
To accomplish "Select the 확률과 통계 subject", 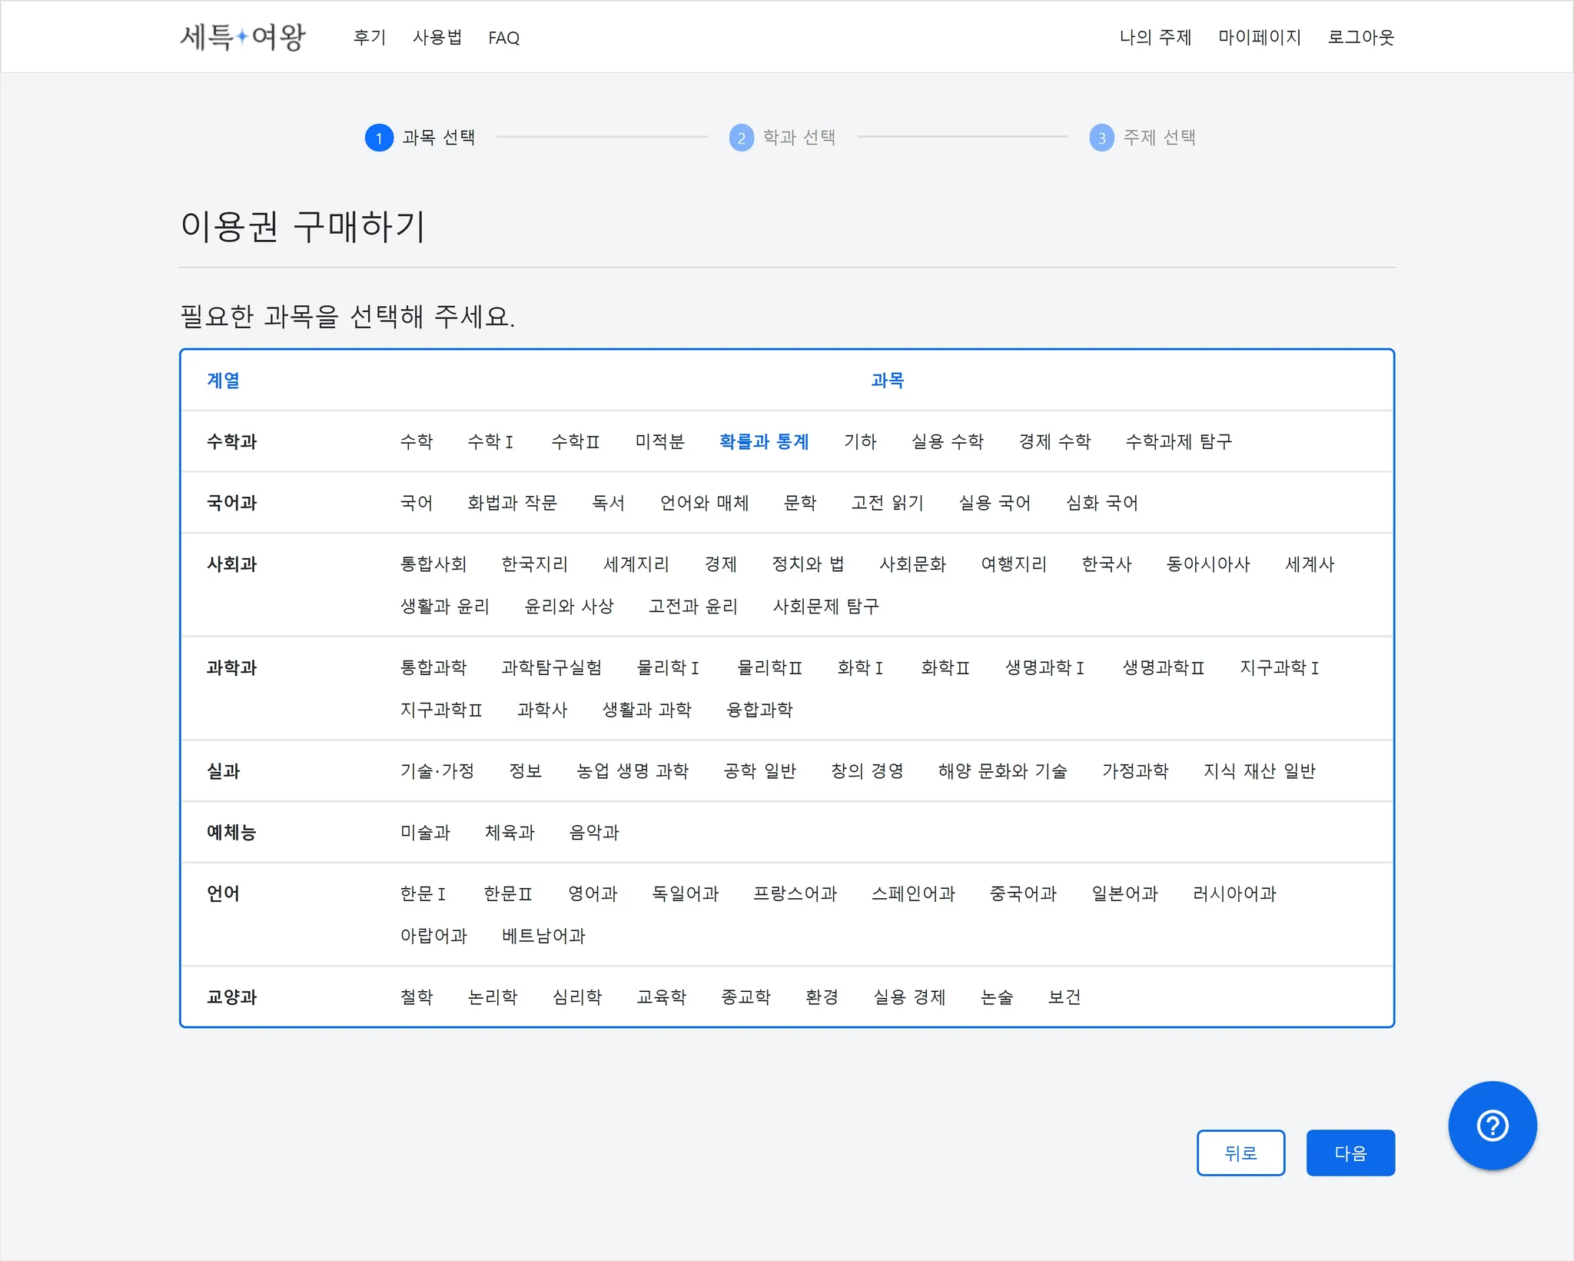I will pyautogui.click(x=763, y=441).
